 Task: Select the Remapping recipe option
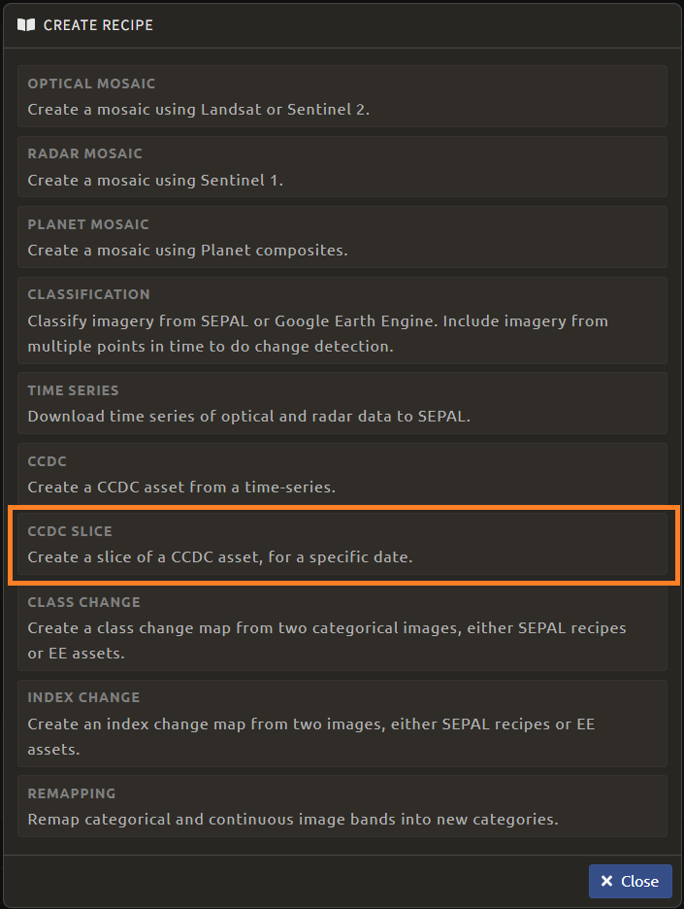click(342, 806)
